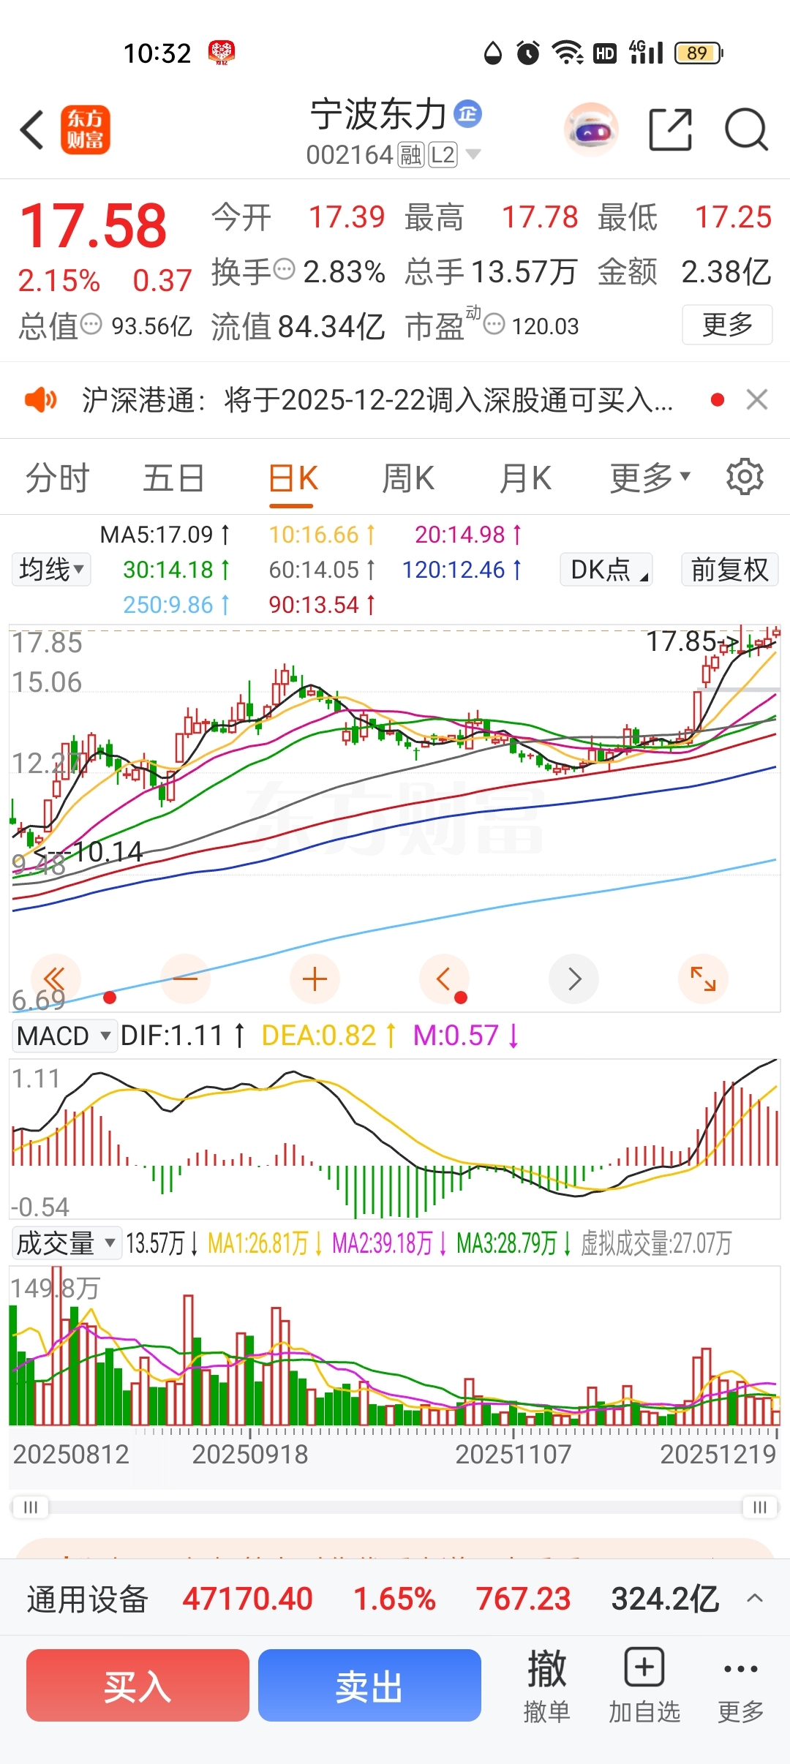Viewport: 790px width, 1764px height.
Task: Switch to the 周K tab
Action: click(408, 478)
